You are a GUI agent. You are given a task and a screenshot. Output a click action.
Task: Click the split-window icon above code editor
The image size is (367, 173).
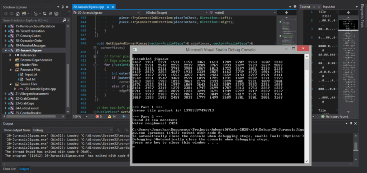286,13
